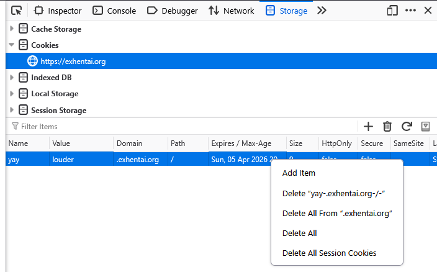This screenshot has width=437, height=272.
Task: Expand the Cache Storage tree node
Action: point(12,29)
